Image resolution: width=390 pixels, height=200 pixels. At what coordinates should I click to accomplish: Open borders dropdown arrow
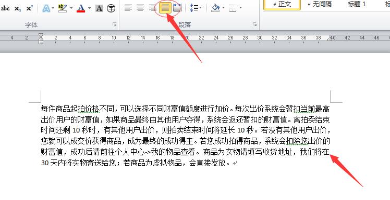[240, 8]
